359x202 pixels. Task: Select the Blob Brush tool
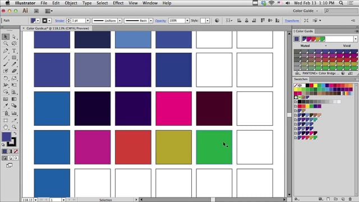coord(6,71)
